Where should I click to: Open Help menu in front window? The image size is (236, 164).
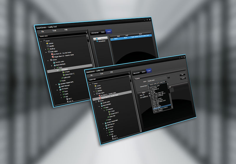112,72
